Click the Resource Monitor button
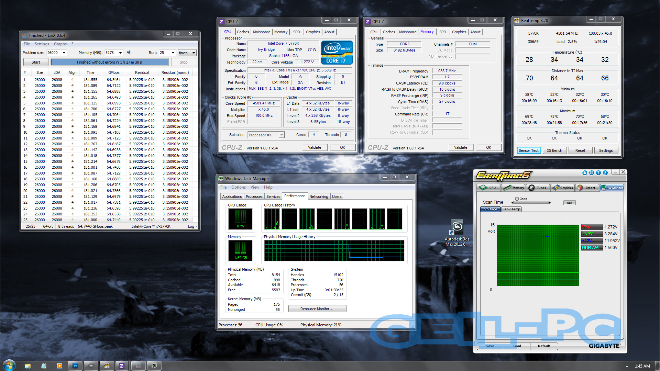Screen dimensions: 660x371 tap(317, 309)
